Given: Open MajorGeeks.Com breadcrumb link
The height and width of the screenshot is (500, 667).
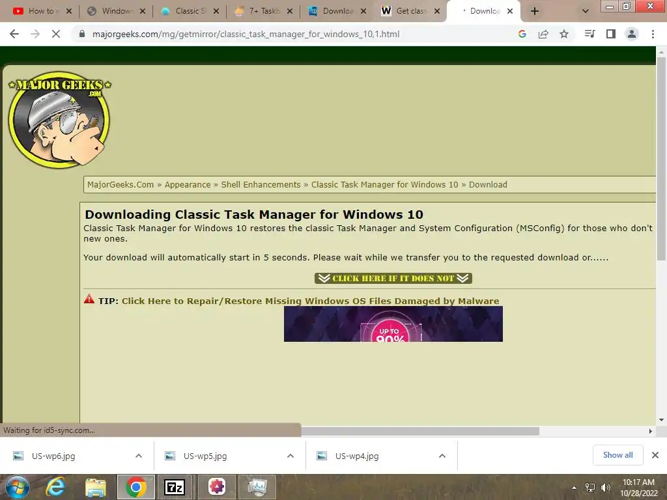Looking at the screenshot, I should 121,184.
